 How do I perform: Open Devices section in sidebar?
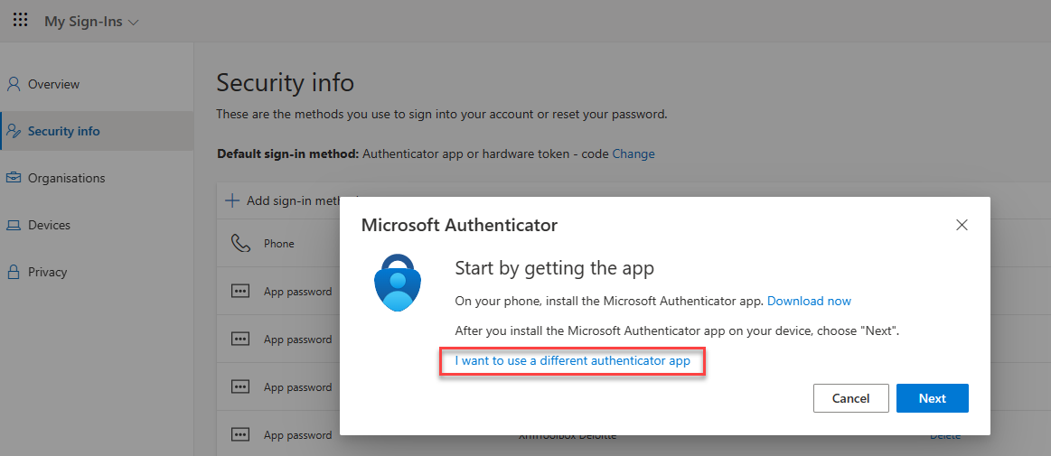(49, 225)
